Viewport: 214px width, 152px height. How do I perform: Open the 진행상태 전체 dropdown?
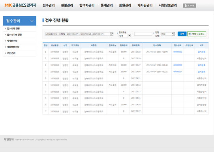[x=168, y=34]
